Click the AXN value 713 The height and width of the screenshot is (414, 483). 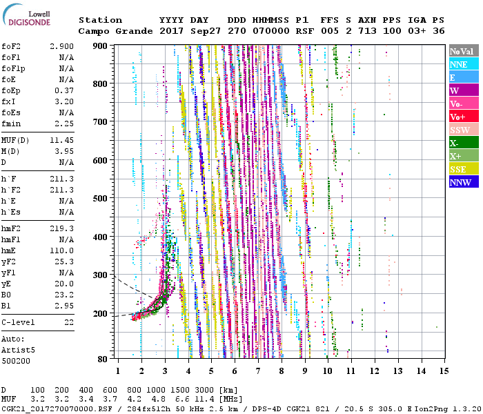pyautogui.click(x=367, y=31)
